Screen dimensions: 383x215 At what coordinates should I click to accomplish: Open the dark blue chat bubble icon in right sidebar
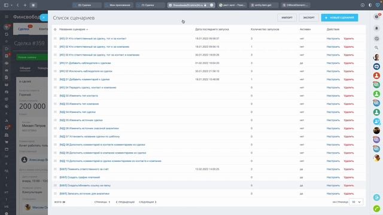376,66
